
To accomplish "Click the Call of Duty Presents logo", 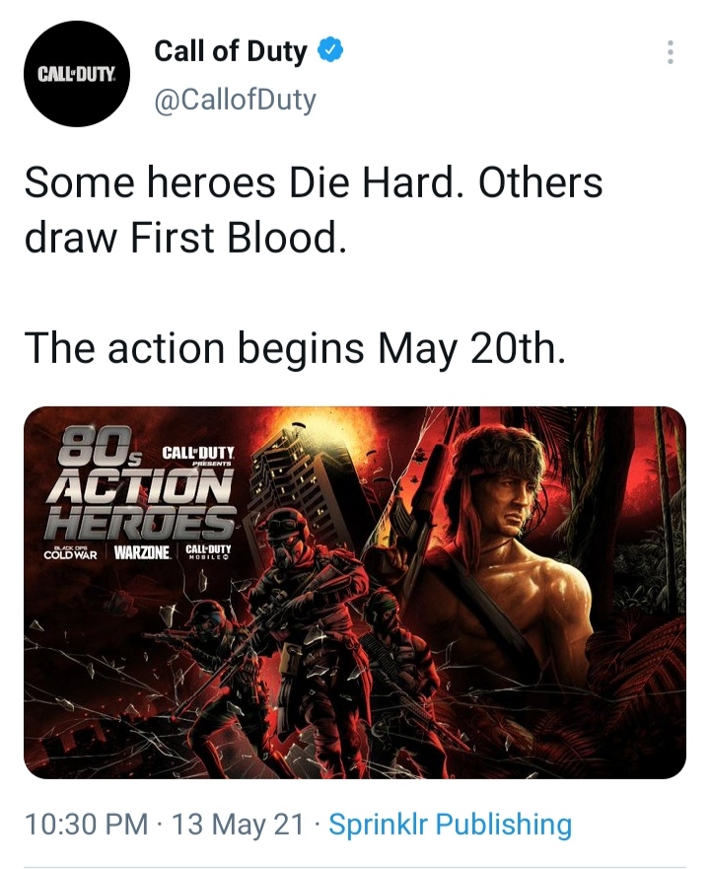I will click(195, 454).
